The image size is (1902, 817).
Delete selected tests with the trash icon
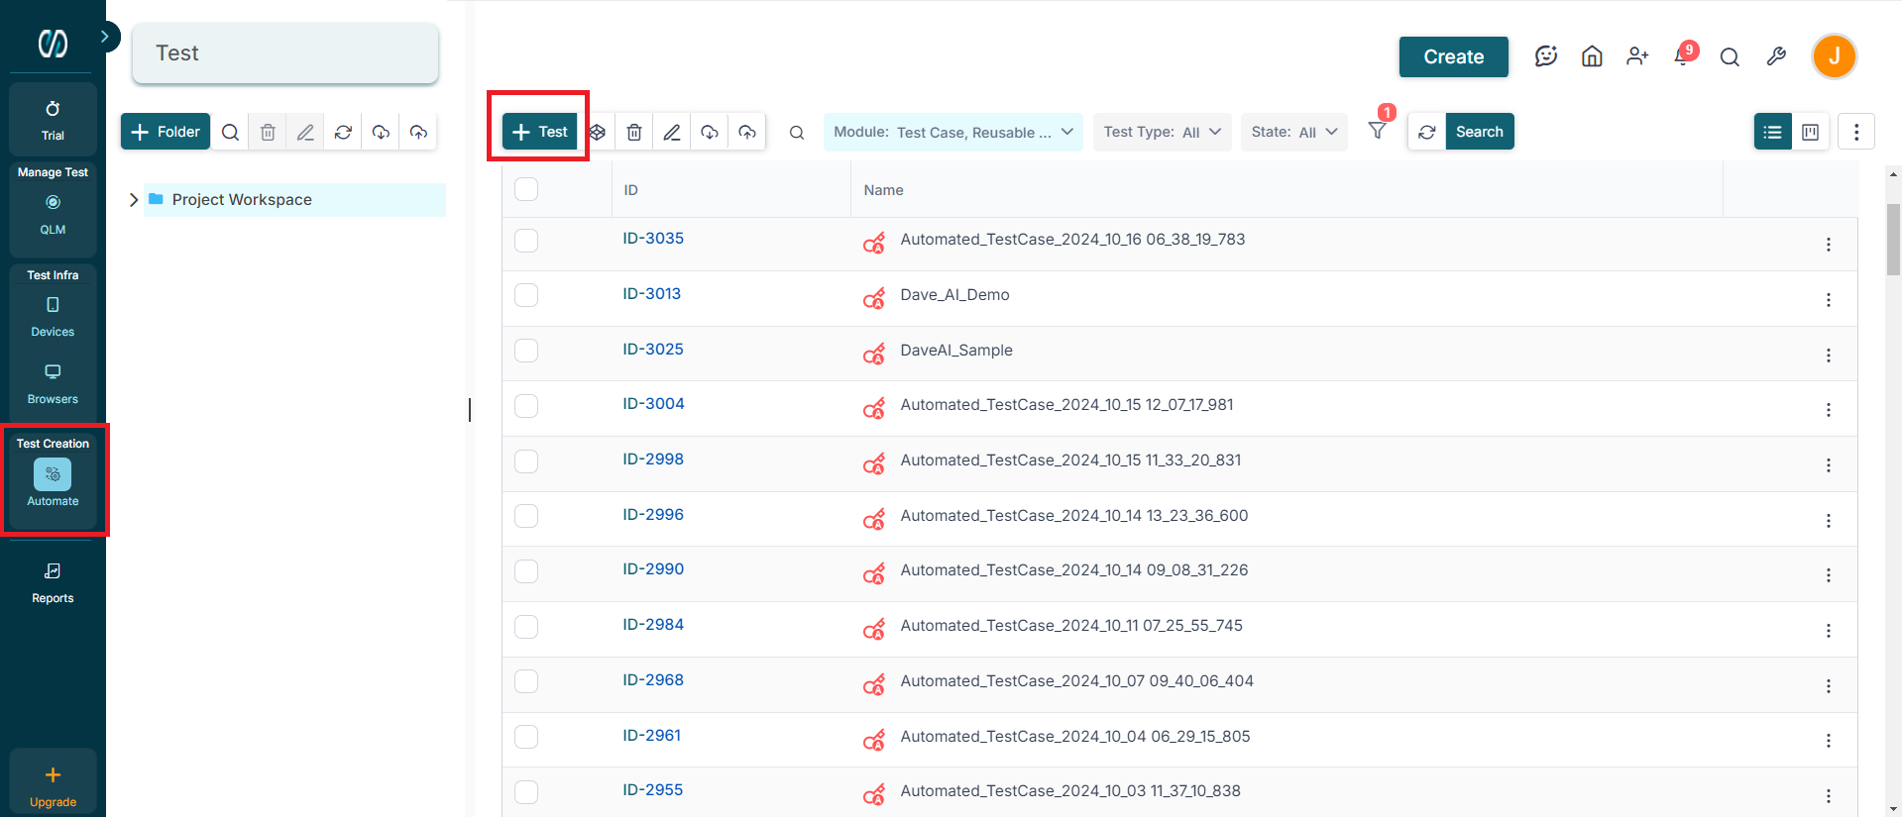click(634, 132)
